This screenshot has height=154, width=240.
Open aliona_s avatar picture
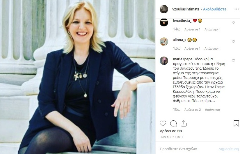[x=164, y=41]
